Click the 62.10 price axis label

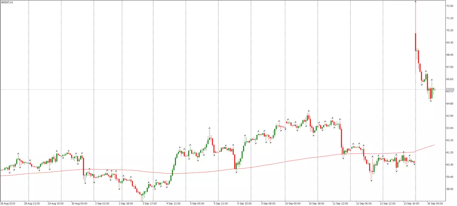(450, 140)
